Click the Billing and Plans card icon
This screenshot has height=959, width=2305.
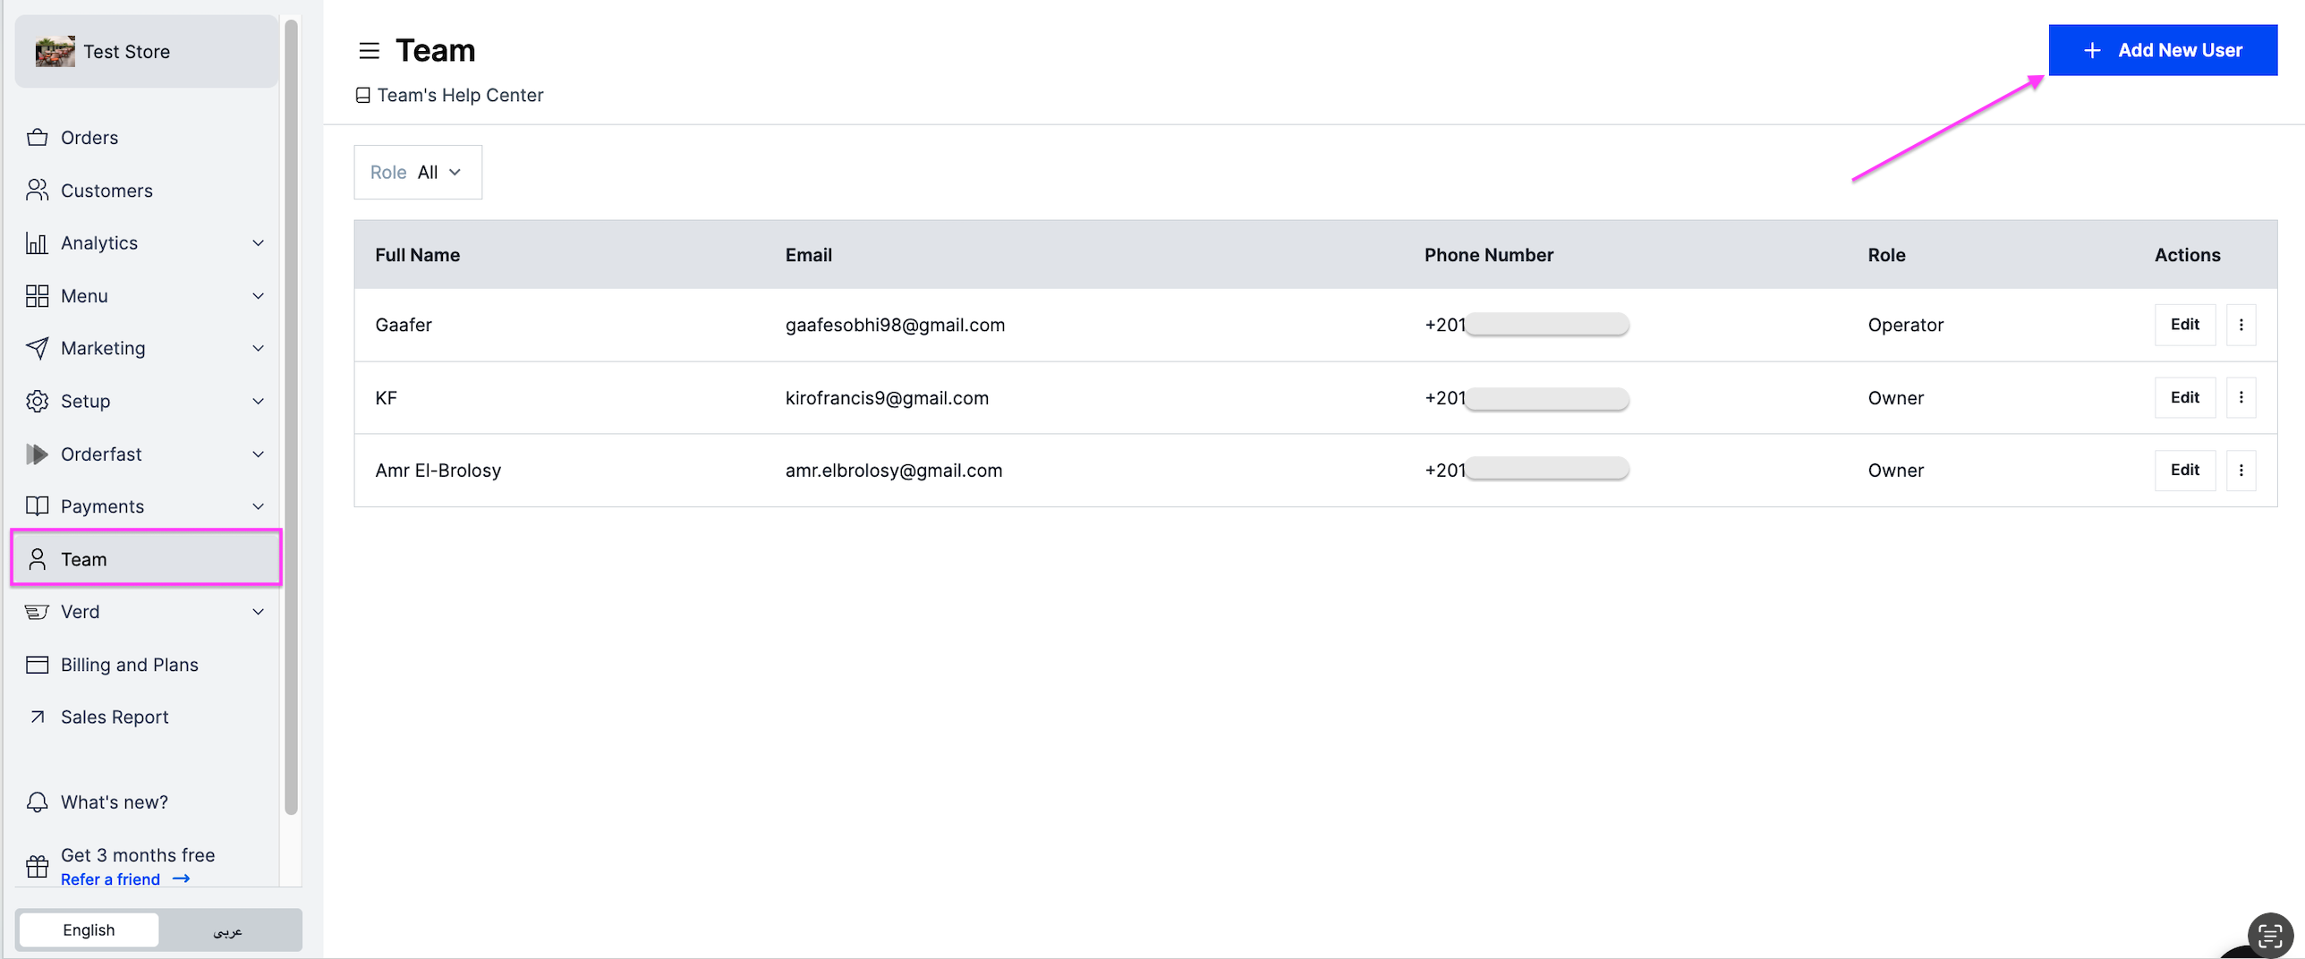[37, 665]
